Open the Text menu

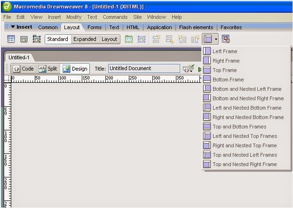92,17
